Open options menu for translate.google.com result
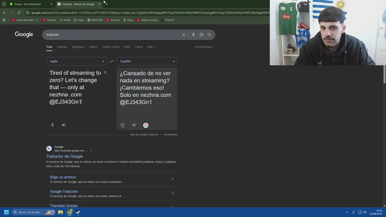 (91, 151)
